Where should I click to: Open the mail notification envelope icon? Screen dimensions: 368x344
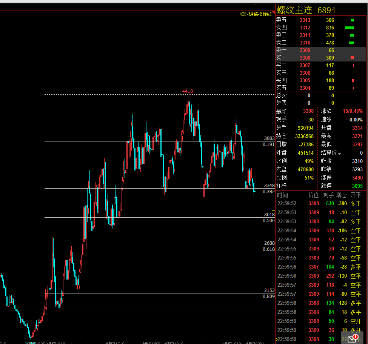point(352,338)
